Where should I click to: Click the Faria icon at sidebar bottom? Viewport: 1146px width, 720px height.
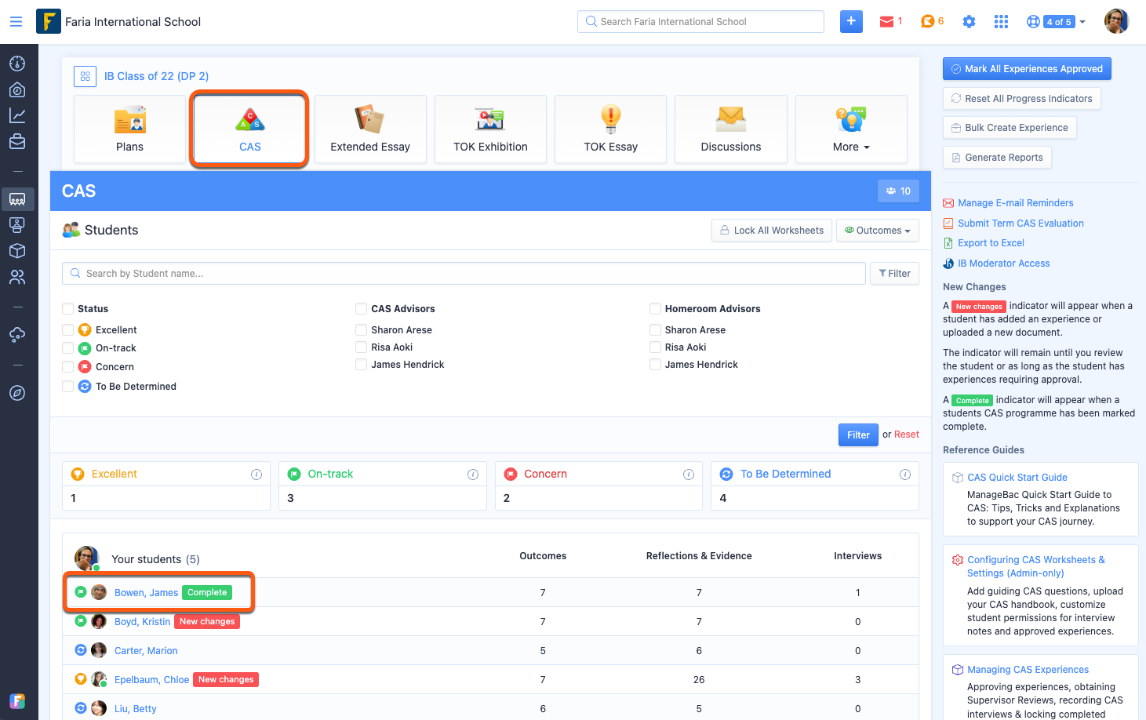(17, 701)
